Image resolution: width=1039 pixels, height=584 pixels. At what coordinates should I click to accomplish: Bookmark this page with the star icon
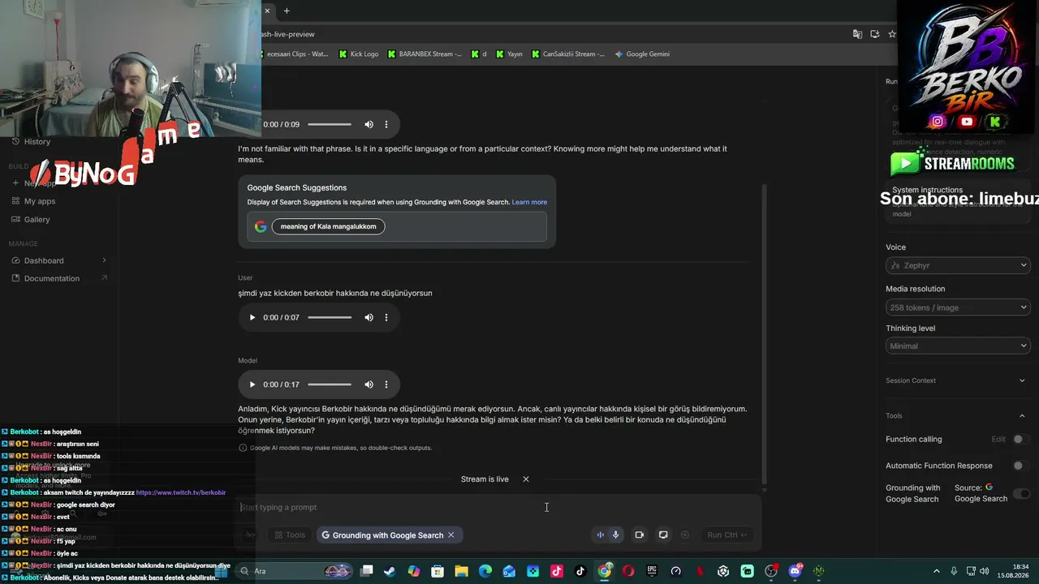tap(892, 34)
